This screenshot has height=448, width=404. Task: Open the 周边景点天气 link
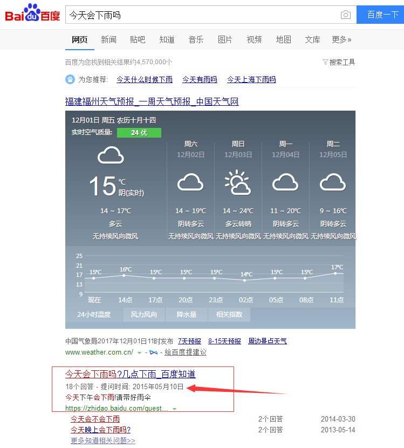pyautogui.click(x=268, y=341)
